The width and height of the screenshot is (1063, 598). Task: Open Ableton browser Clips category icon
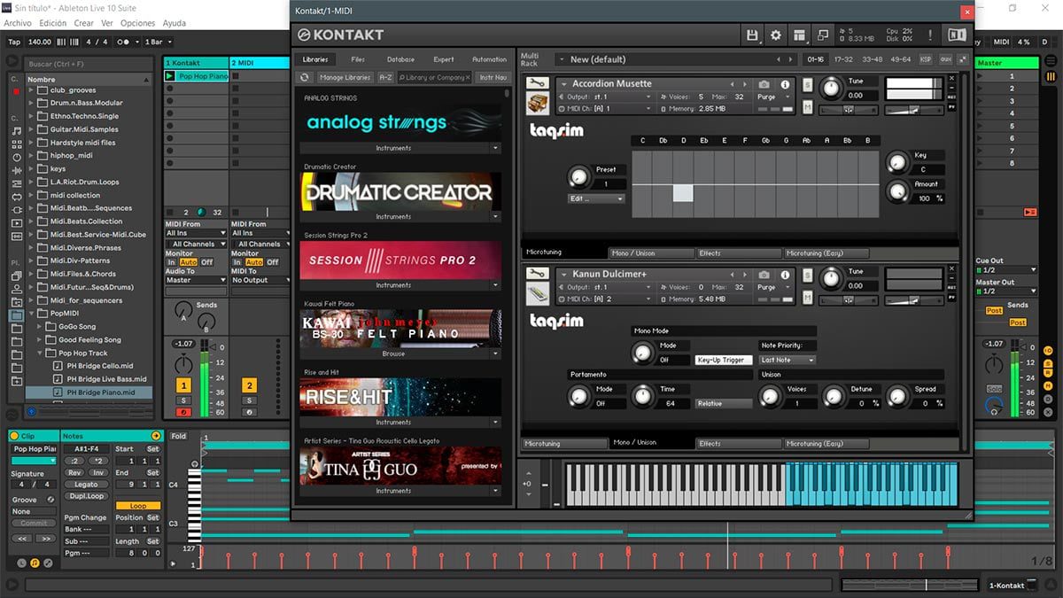[17, 222]
